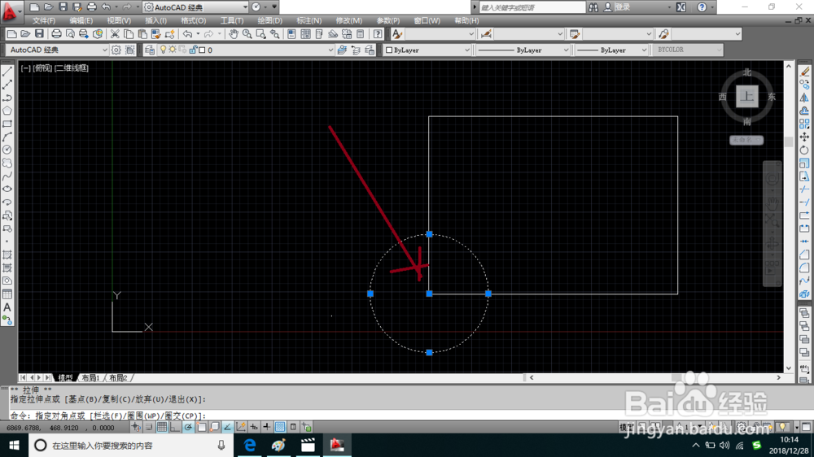The width and height of the screenshot is (814, 457).
Task: Select the Line tool in draw toolbar
Action: pyautogui.click(x=7, y=72)
